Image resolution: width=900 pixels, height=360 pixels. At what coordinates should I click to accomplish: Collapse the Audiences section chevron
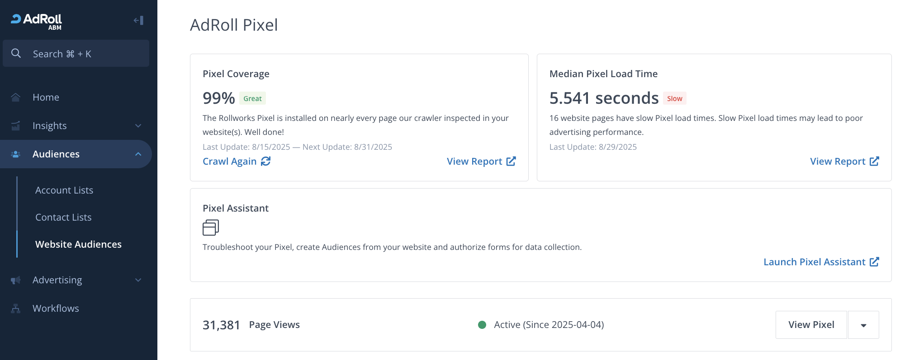tap(138, 154)
